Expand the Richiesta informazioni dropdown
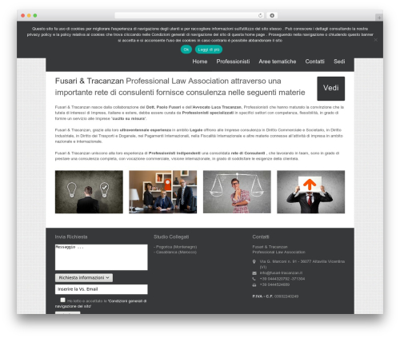Image resolution: width=400 pixels, height=338 pixels. click(x=84, y=278)
